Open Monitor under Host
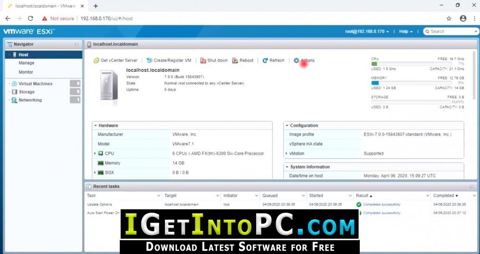Screen dimensions: 480x254 pos(26,72)
